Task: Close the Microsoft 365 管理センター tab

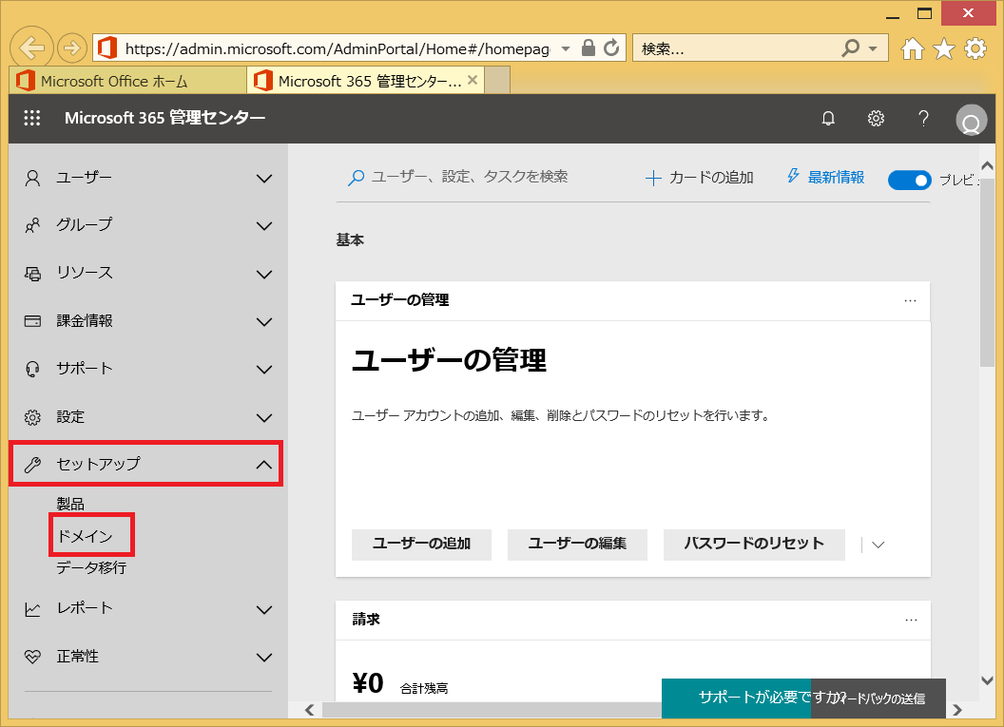Action: click(x=473, y=80)
